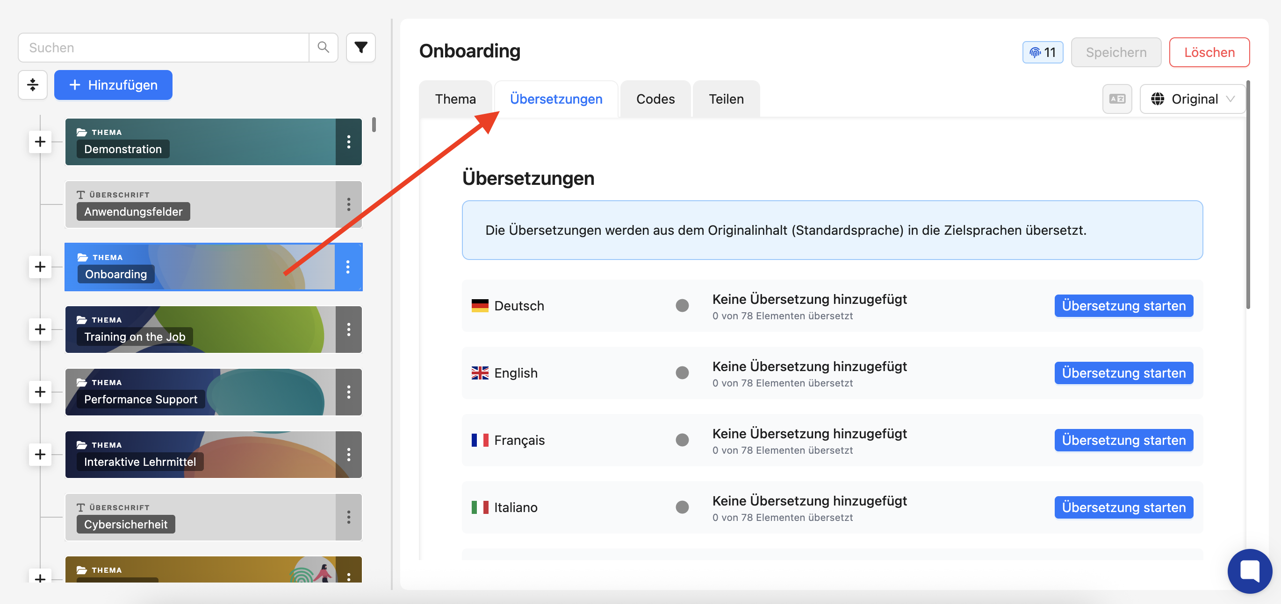The height and width of the screenshot is (604, 1281).
Task: Click the Suchen search field
Action: tap(164, 48)
